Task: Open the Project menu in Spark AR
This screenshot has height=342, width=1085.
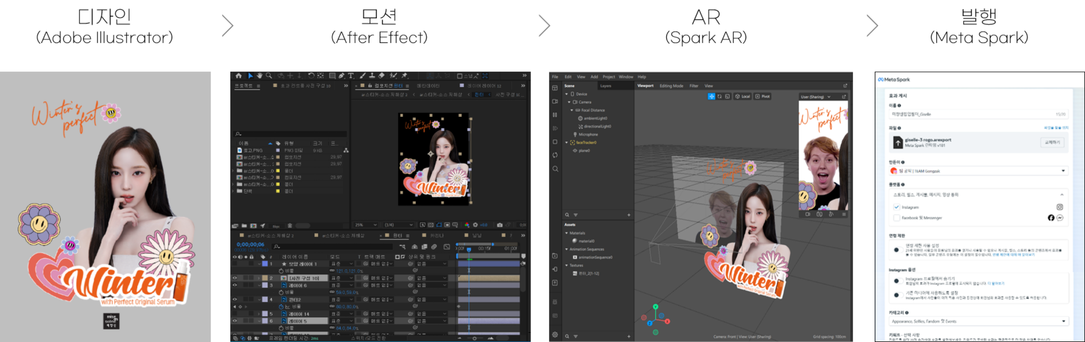Action: (x=609, y=77)
